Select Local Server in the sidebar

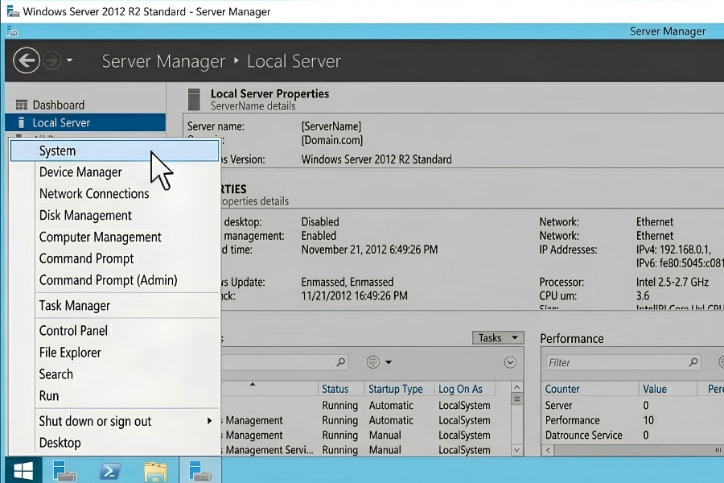click(x=85, y=123)
